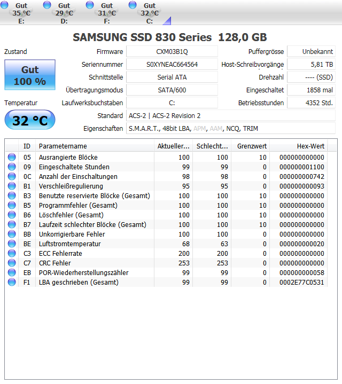
Task: Click the Laufwerksbuchstaben value field
Action: coord(172,103)
